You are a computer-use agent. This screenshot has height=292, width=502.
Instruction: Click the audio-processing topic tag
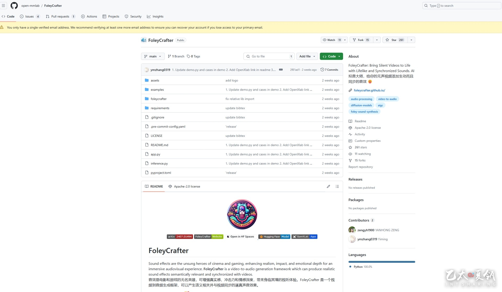click(361, 99)
